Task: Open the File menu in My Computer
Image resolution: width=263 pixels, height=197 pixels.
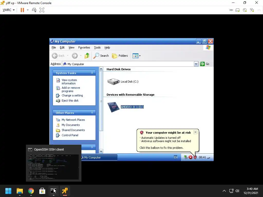Action: click(54, 47)
